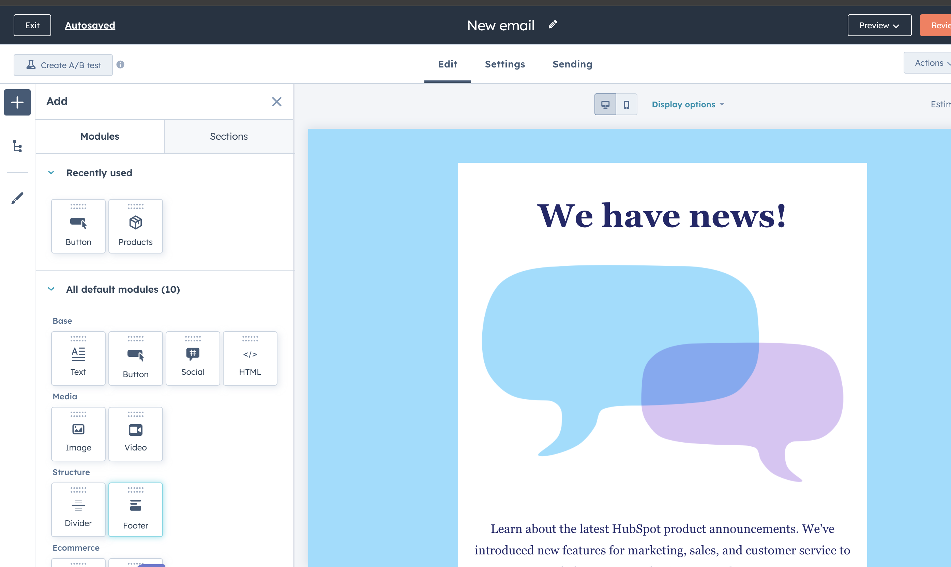Click the Autosaved link

point(90,25)
